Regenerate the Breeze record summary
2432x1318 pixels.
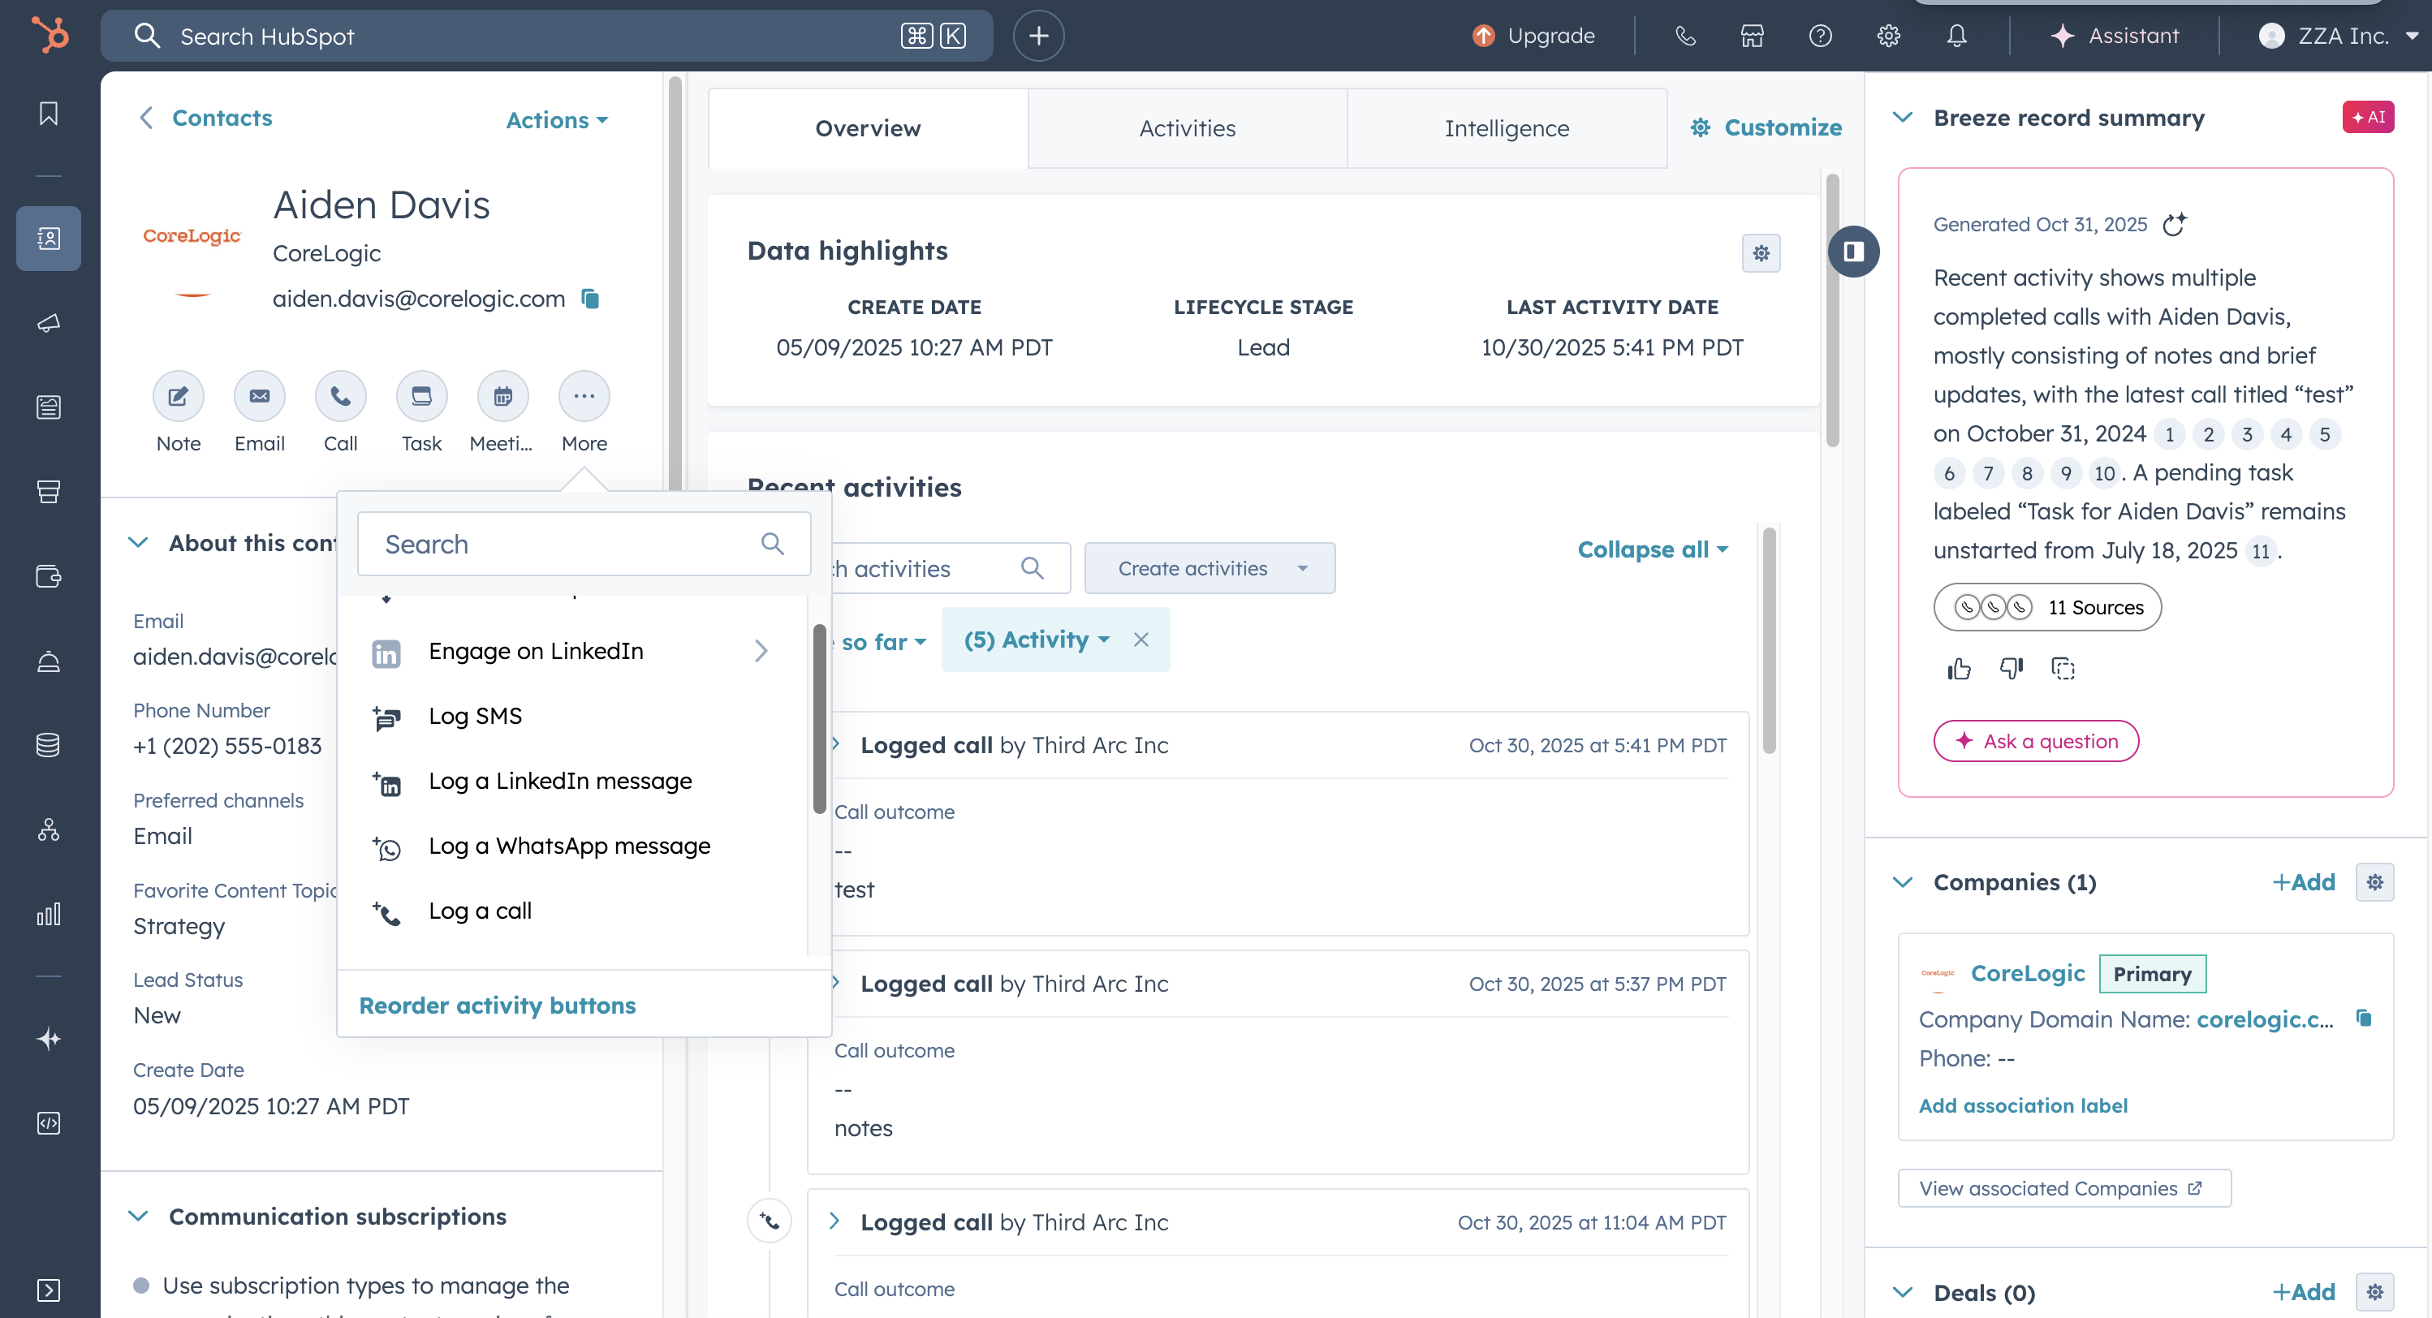point(2174,225)
